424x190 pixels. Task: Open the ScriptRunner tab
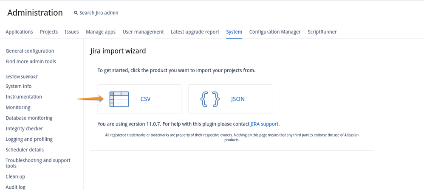coord(322,32)
